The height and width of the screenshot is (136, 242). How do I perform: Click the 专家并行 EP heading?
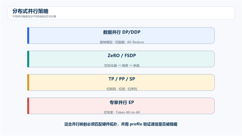pyautogui.click(x=122, y=102)
